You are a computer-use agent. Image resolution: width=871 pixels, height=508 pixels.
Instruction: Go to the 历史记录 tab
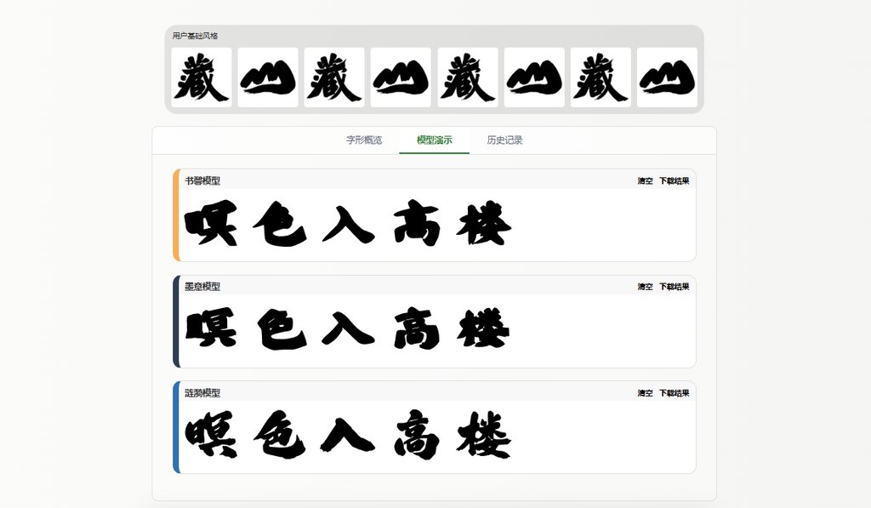504,140
